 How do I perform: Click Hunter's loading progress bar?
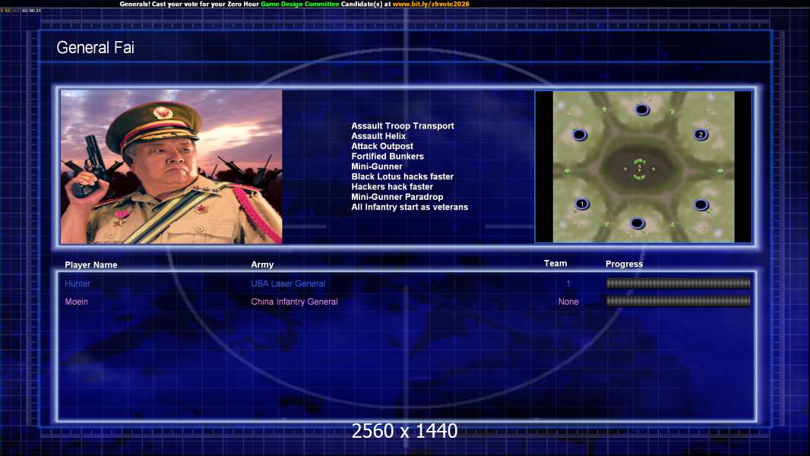pyautogui.click(x=678, y=283)
